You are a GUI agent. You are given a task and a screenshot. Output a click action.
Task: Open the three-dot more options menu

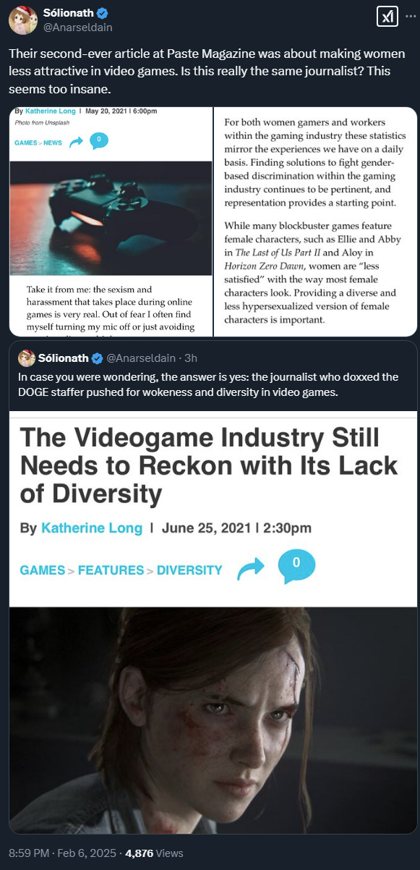pyautogui.click(x=409, y=17)
